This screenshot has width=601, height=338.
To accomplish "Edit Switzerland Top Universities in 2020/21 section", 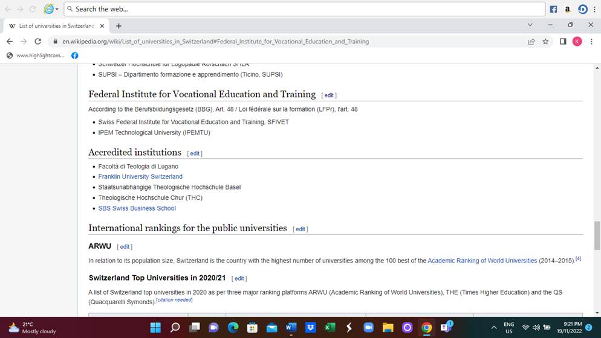I will point(239,279).
